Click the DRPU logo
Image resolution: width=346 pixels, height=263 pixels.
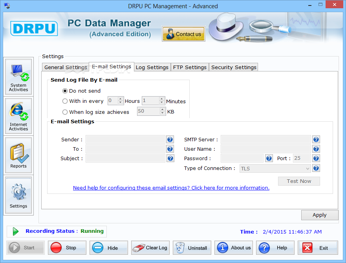point(34,29)
